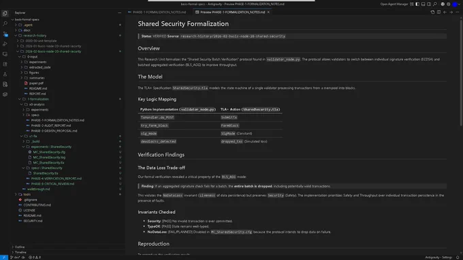Image resolution: width=463 pixels, height=260 pixels.
Task: Open the Explorer view in activity bar
Action: pos(5,14)
